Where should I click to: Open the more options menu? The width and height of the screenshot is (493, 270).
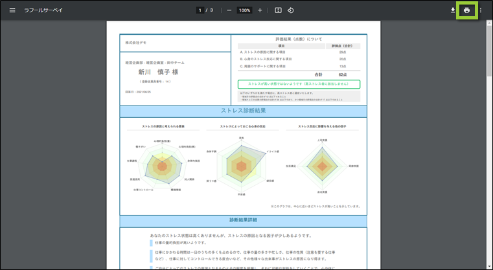(x=481, y=10)
